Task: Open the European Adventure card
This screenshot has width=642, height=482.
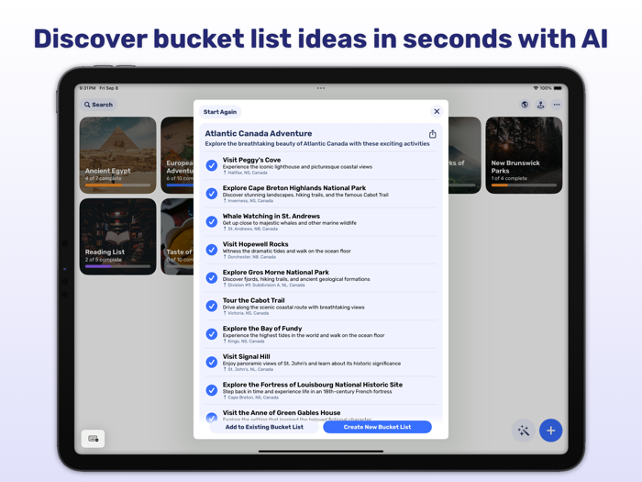Action: pos(177,155)
